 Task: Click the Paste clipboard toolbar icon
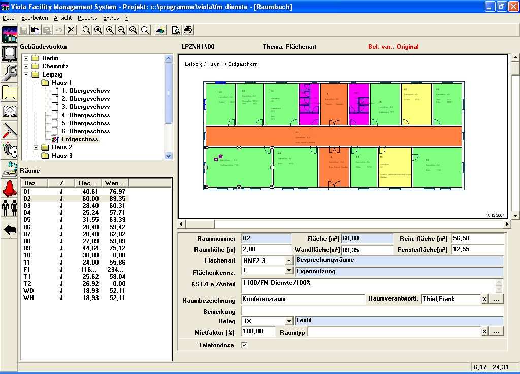(47, 30)
